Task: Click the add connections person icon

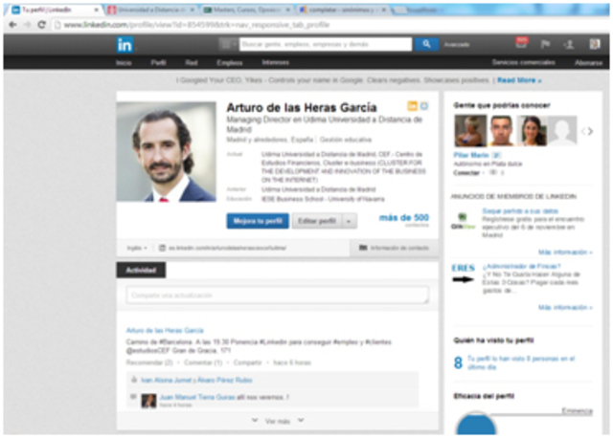Action: [569, 45]
